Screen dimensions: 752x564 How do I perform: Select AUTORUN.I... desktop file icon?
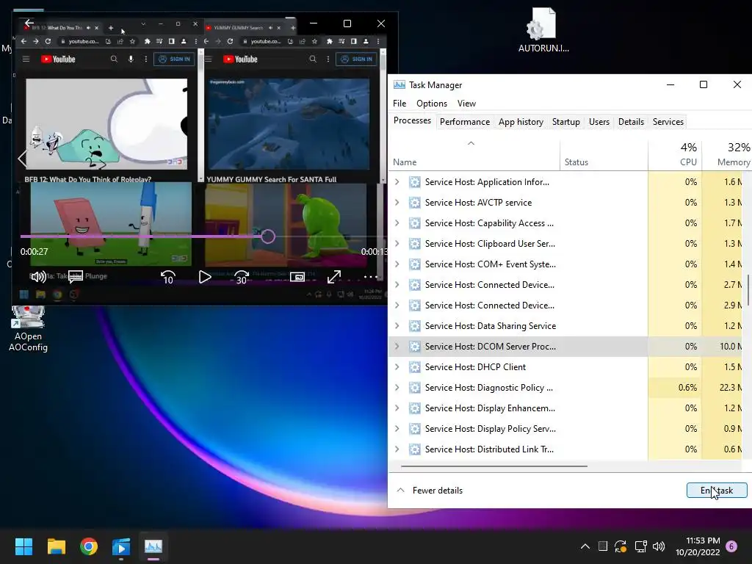pyautogui.click(x=543, y=29)
